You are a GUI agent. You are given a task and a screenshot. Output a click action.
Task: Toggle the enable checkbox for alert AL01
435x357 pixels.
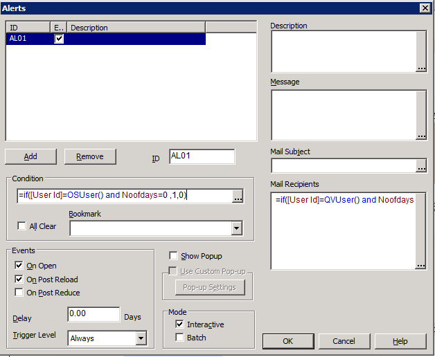pos(59,39)
